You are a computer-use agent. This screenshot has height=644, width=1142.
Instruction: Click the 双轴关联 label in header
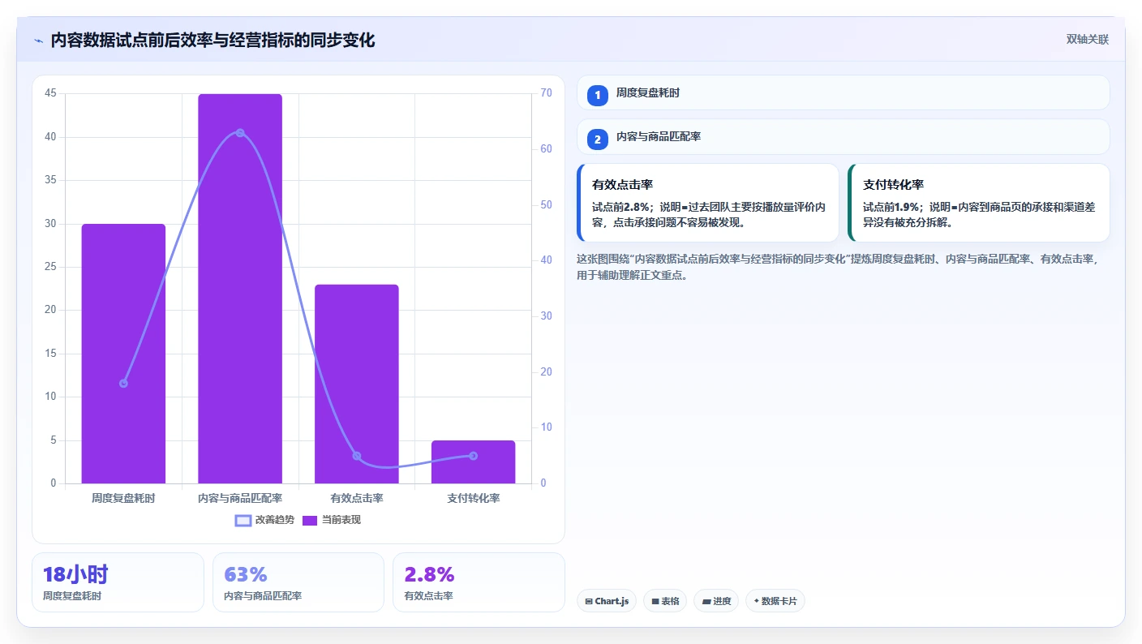(1087, 40)
